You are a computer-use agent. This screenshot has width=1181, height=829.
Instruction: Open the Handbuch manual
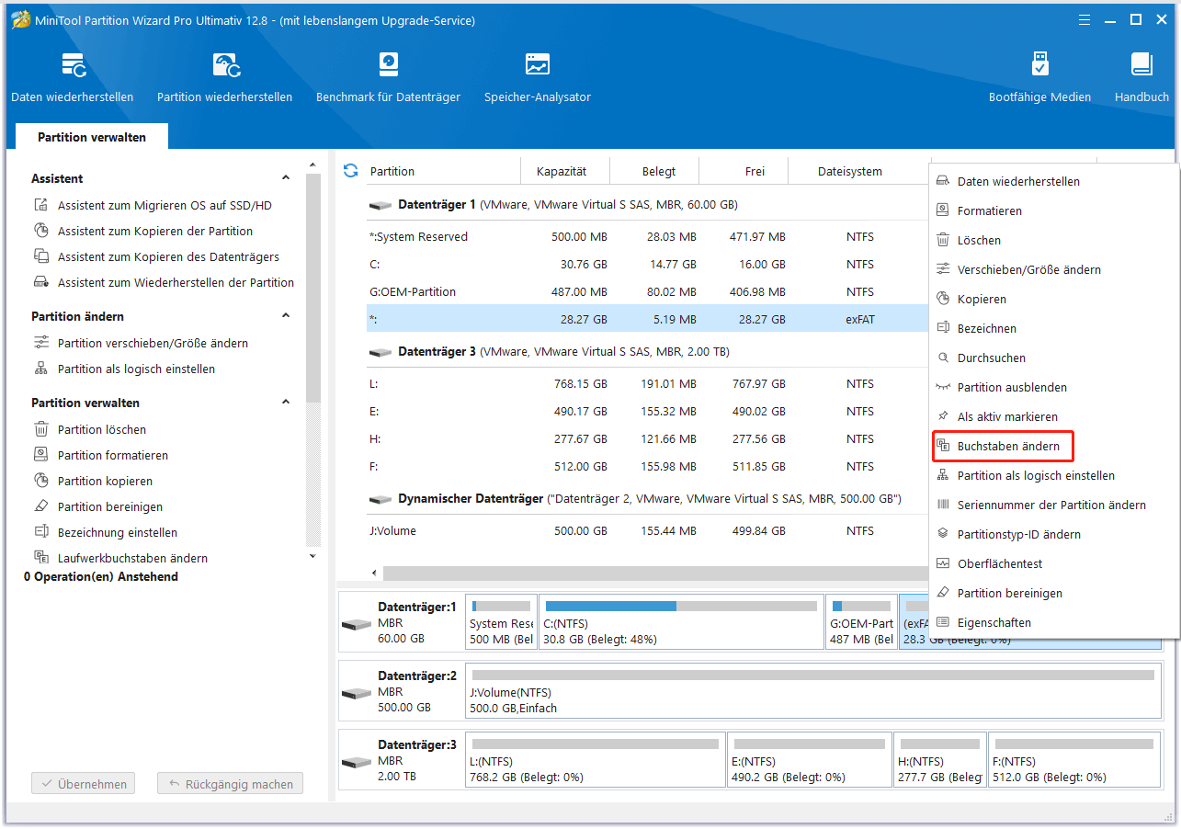click(x=1141, y=77)
